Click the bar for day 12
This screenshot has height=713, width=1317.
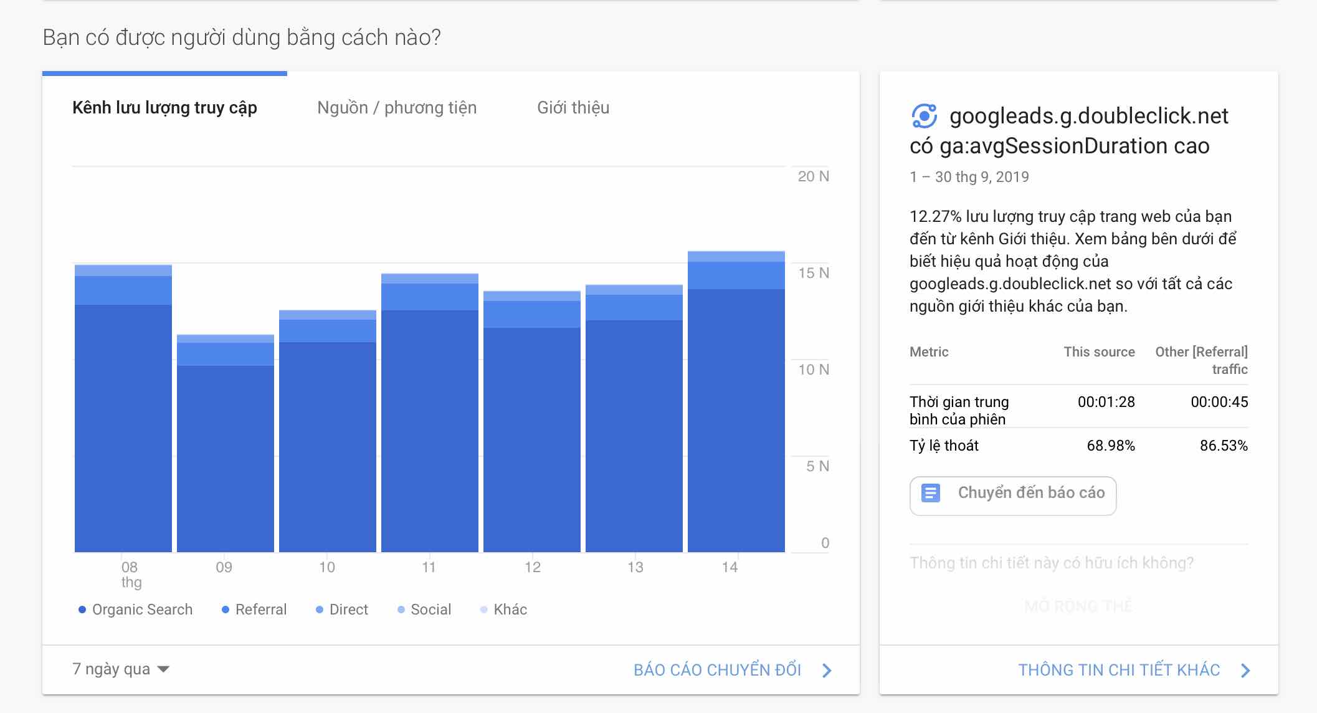[532, 421]
